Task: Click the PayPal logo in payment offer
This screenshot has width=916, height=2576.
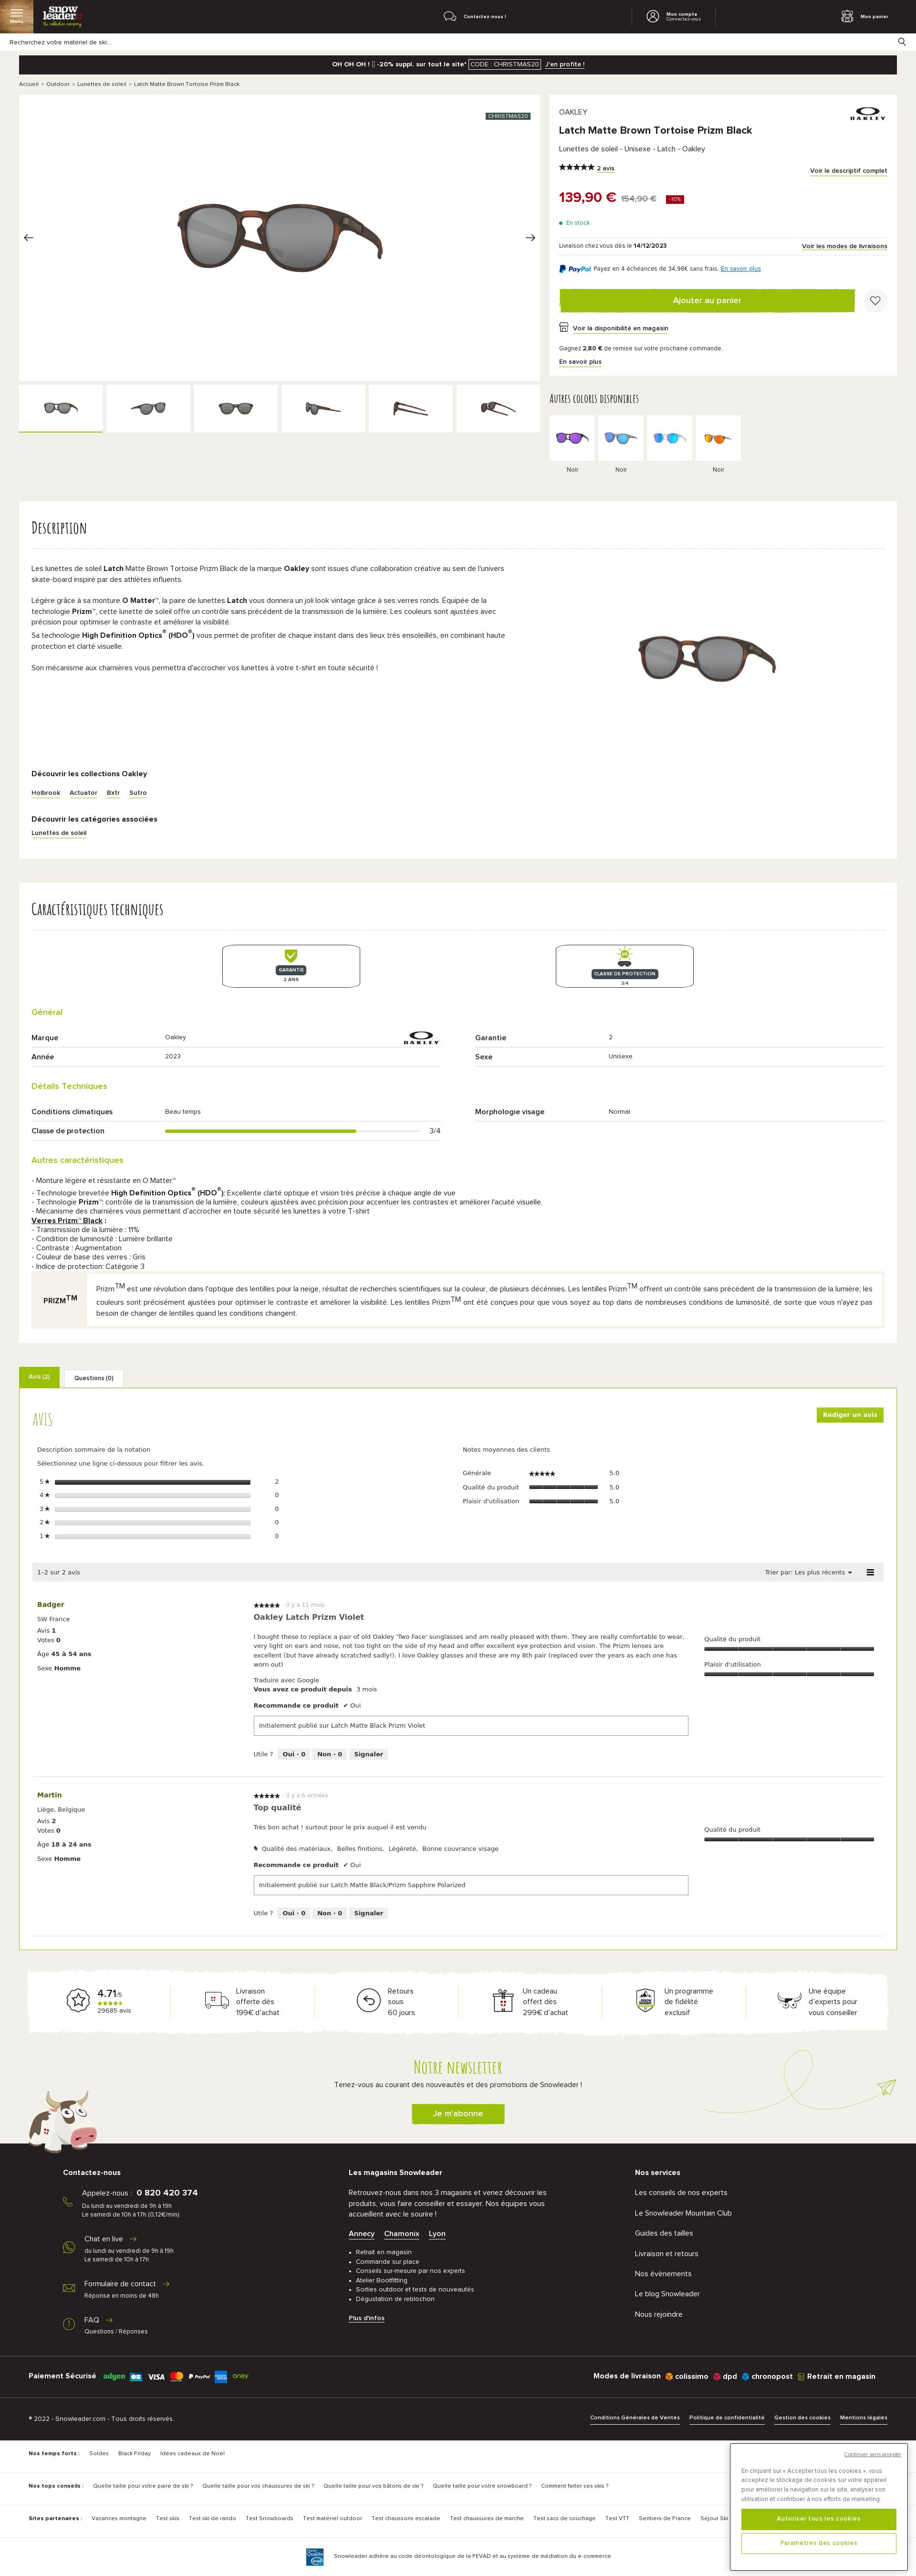Action: 574,268
